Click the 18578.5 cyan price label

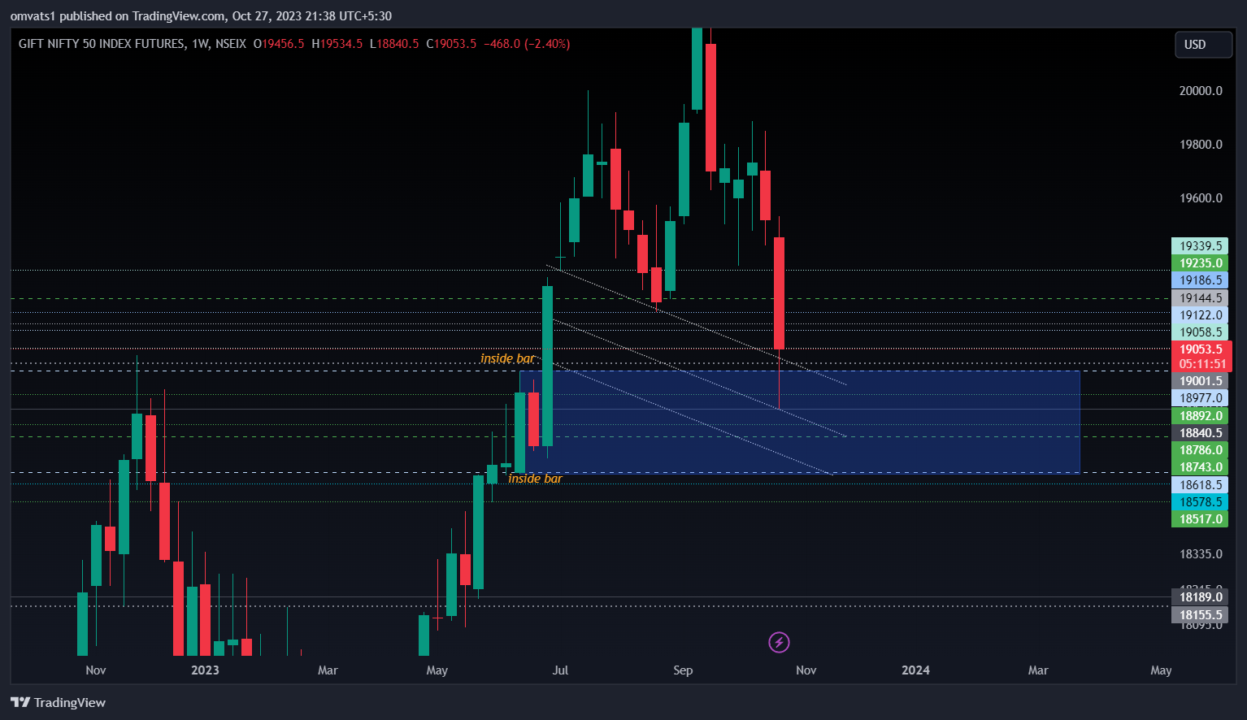(1200, 502)
